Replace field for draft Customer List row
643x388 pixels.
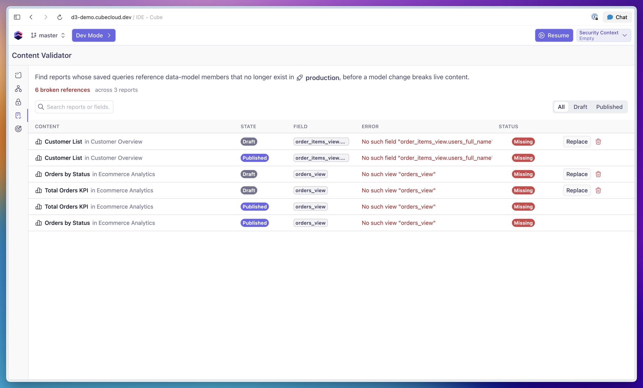(577, 142)
